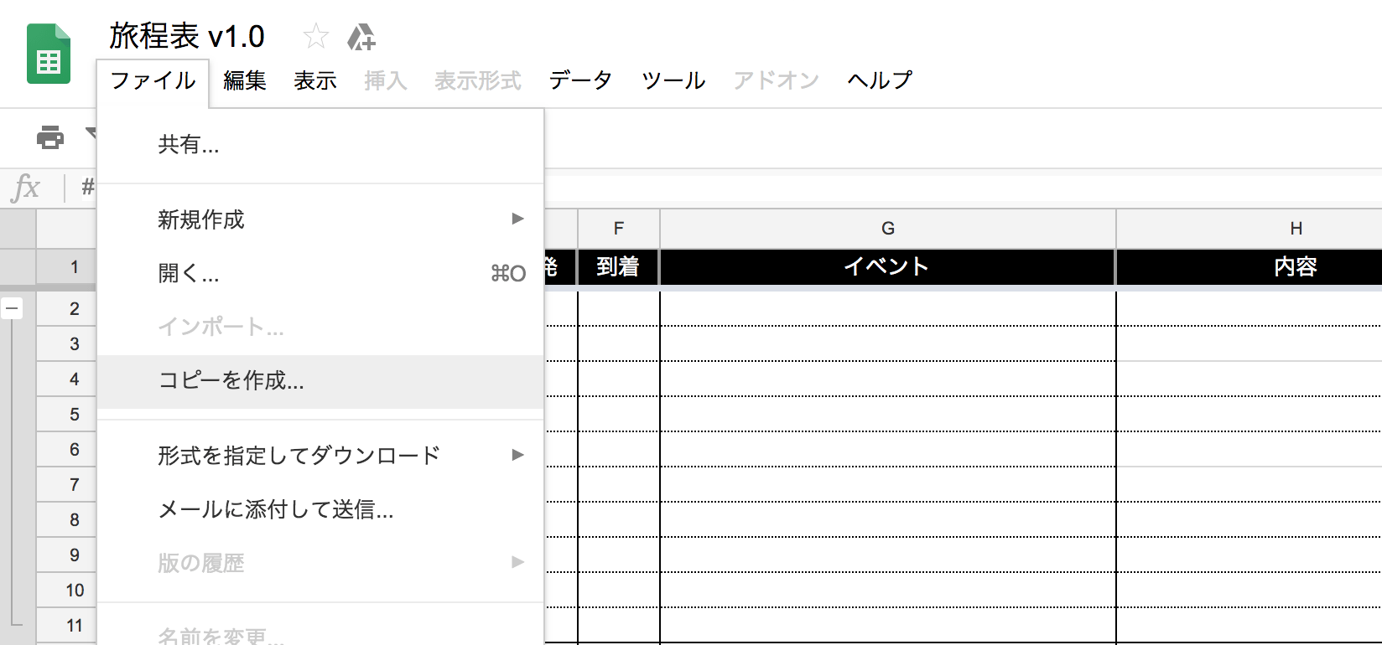Click the document title 旅程表 v1.0
The image size is (1382, 645).
click(187, 37)
